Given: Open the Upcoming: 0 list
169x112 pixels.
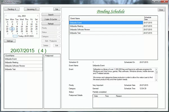Looking at the screenshot, I should tap(32, 9).
